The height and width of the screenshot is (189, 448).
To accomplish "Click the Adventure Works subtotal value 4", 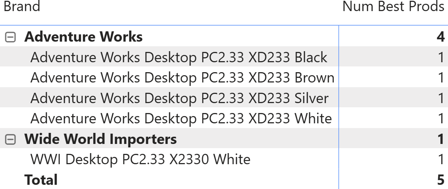I will pos(440,37).
